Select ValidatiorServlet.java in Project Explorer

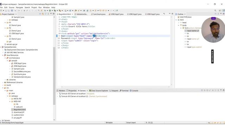(x=22, y=77)
